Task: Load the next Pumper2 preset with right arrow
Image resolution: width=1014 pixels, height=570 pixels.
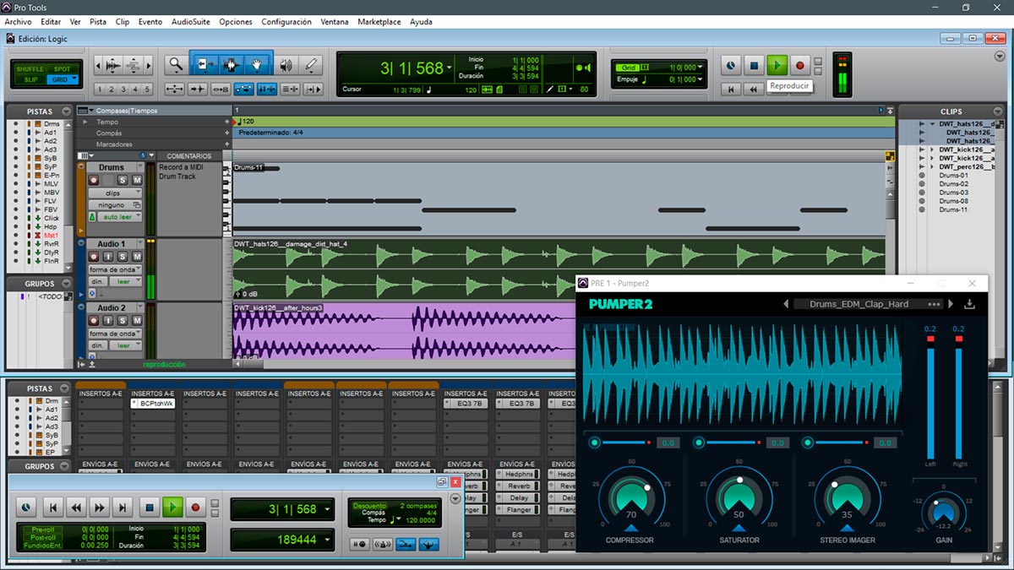Action: tap(951, 304)
